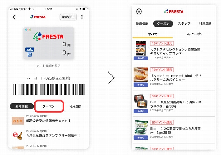Open the スタンプ tab
The width and height of the screenshot is (221, 155).
184,24
